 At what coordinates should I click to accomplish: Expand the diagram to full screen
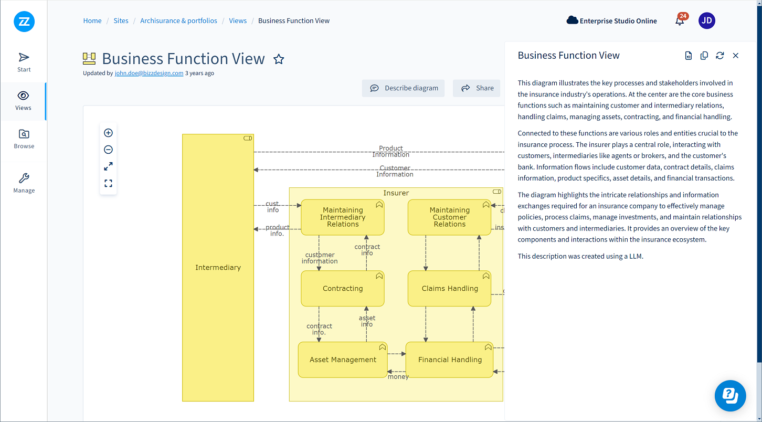pos(108,166)
